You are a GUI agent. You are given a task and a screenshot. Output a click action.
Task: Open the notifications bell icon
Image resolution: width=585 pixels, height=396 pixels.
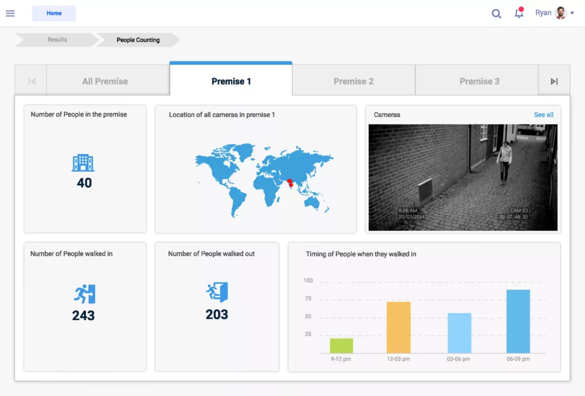point(519,14)
